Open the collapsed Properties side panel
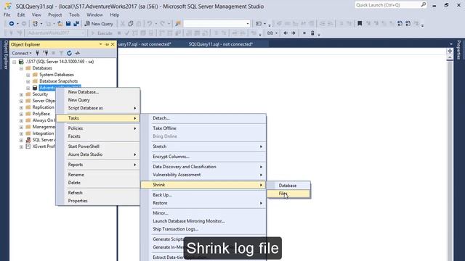This screenshot has height=261, width=465. click(x=459, y=50)
